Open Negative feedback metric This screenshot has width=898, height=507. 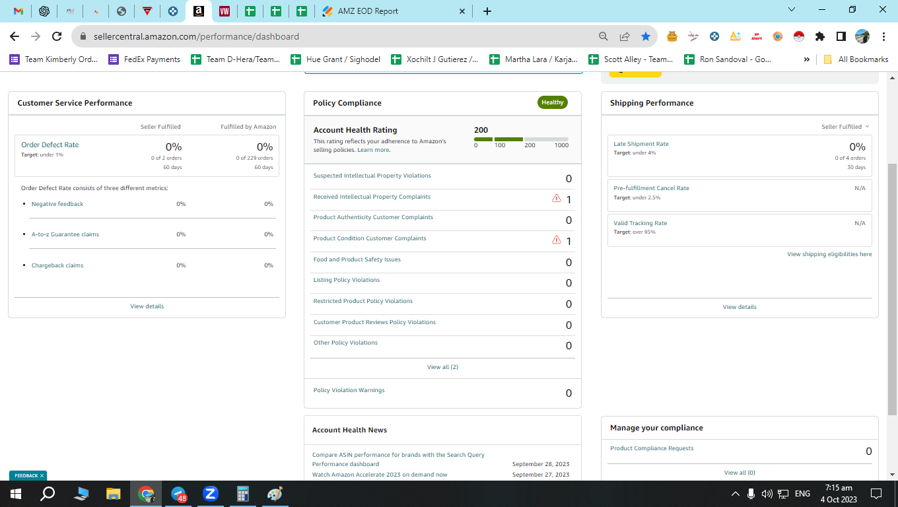point(57,204)
